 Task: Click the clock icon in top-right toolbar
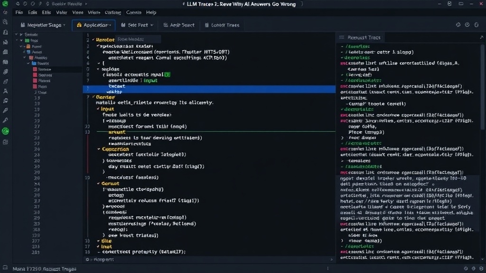(467, 25)
